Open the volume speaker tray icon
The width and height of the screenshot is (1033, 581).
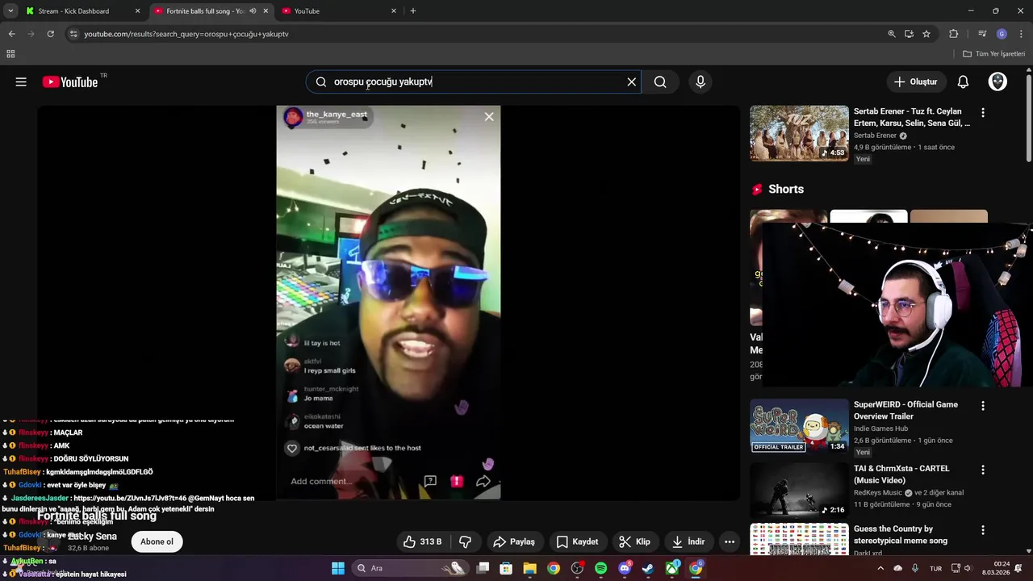pyautogui.click(x=968, y=568)
